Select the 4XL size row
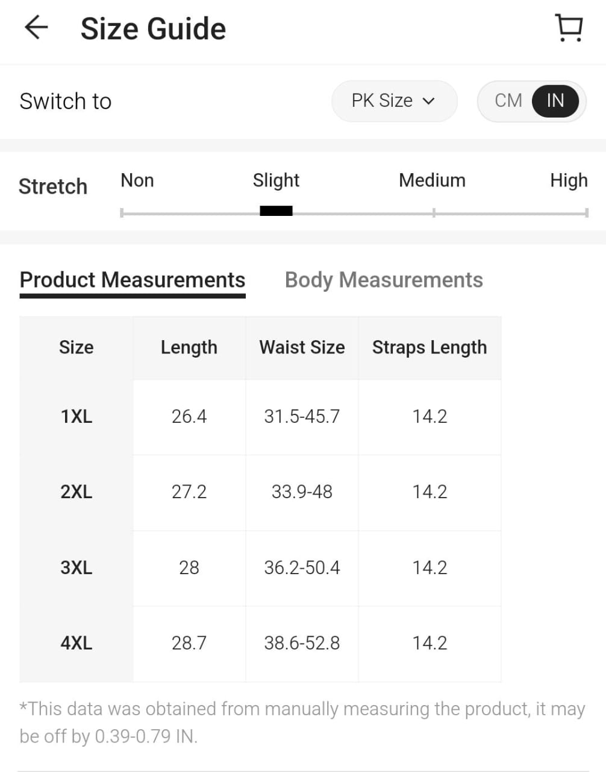The height and width of the screenshot is (772, 606). [x=77, y=643]
